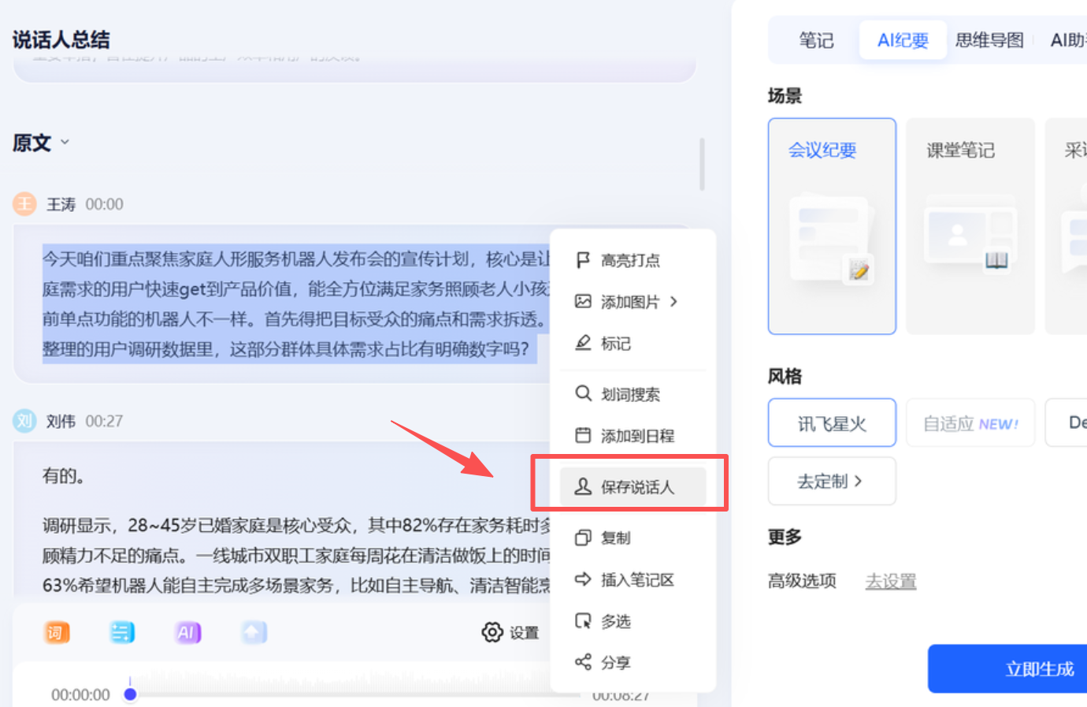Click the light blue upload arrow icon
1087x707 pixels.
pyautogui.click(x=254, y=632)
